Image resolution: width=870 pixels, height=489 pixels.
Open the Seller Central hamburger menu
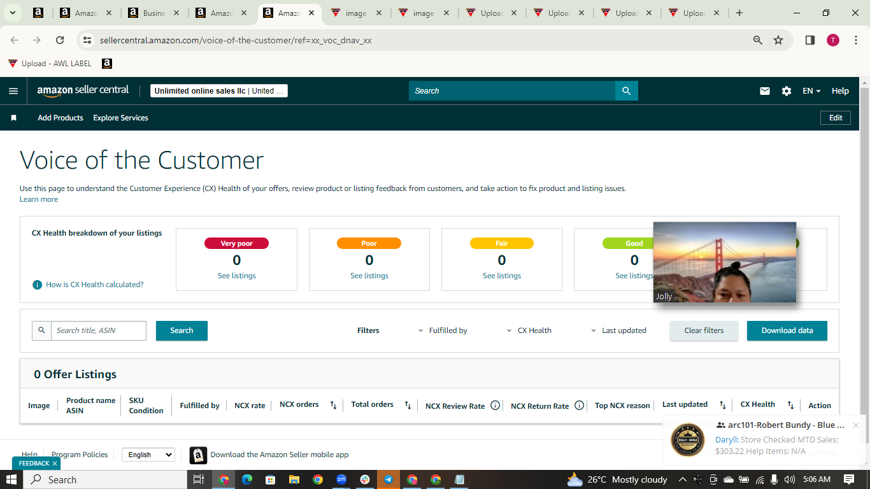coord(13,91)
